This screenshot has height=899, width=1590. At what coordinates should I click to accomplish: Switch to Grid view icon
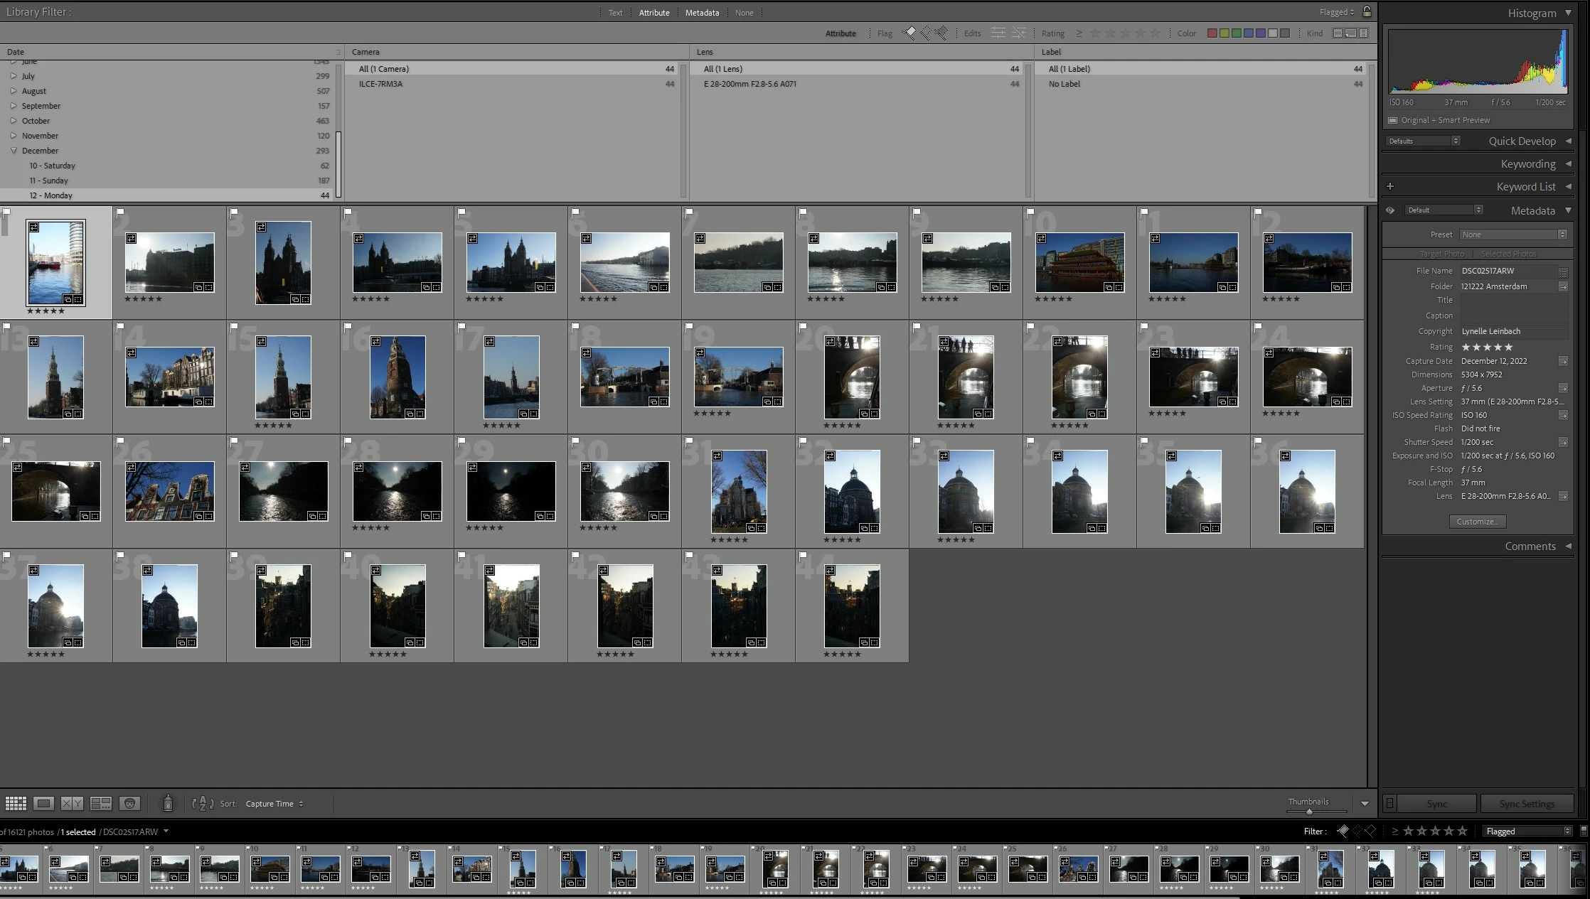pos(16,804)
